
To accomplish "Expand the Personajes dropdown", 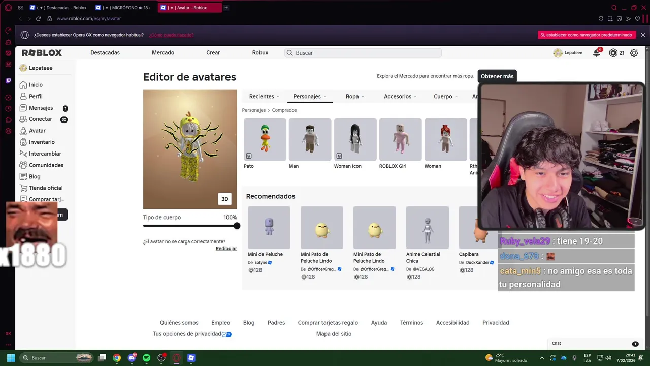I will point(309,96).
